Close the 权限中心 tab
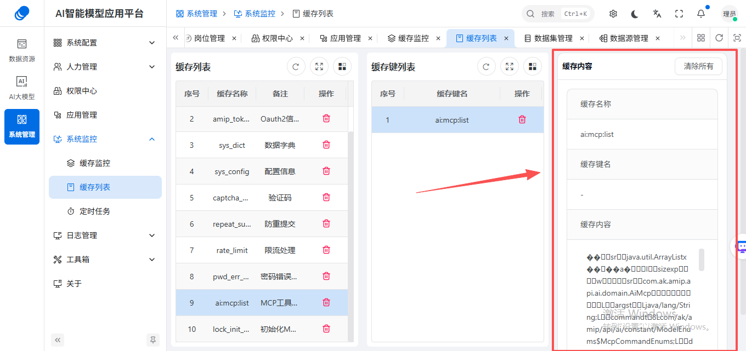 [302, 38]
